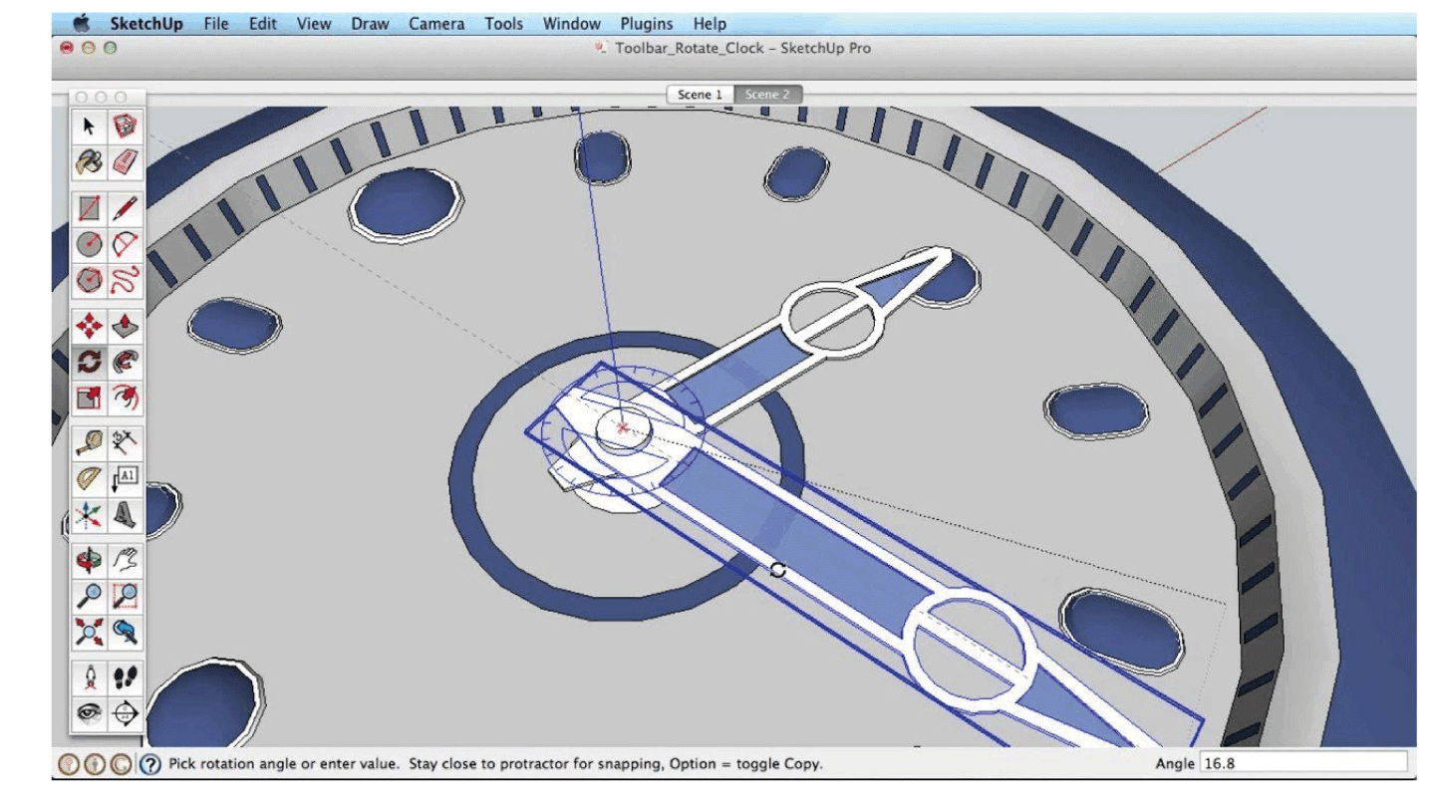Select the Follow Me tool
The width and height of the screenshot is (1435, 807).
click(125, 361)
